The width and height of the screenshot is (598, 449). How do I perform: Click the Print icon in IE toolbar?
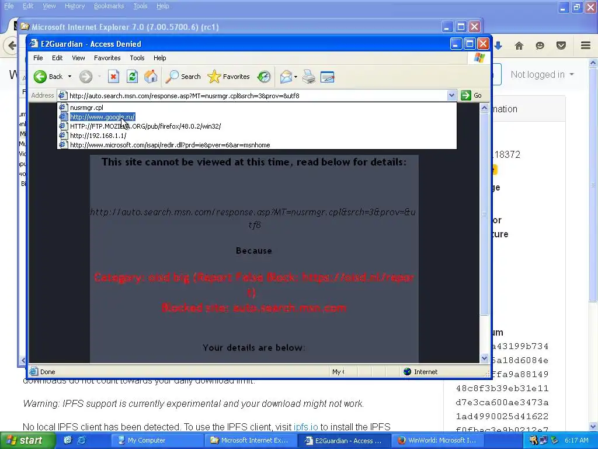click(309, 77)
